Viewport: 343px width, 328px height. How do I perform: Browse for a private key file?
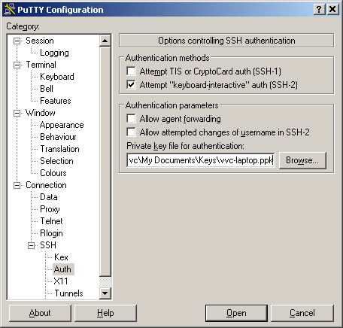click(x=302, y=160)
